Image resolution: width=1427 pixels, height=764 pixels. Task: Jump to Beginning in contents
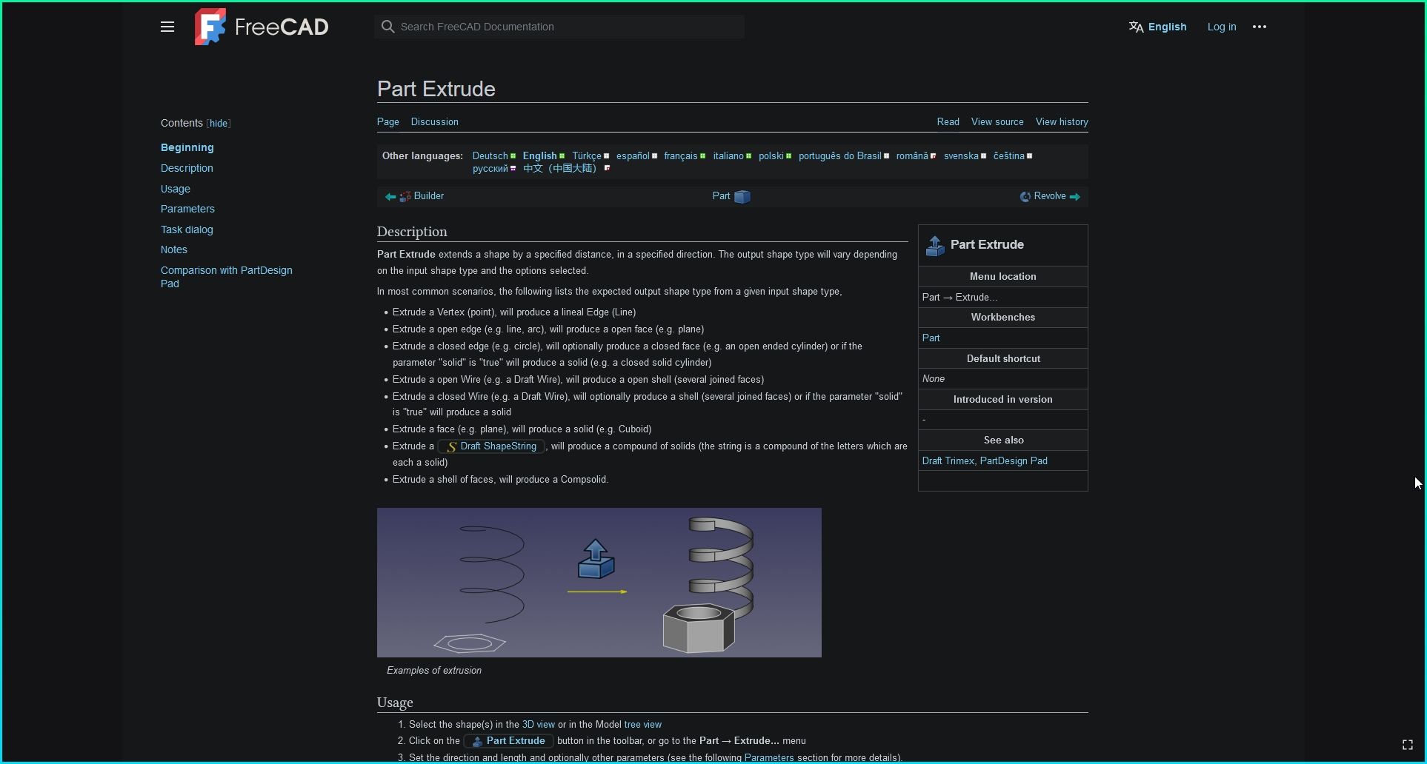[x=187, y=148]
